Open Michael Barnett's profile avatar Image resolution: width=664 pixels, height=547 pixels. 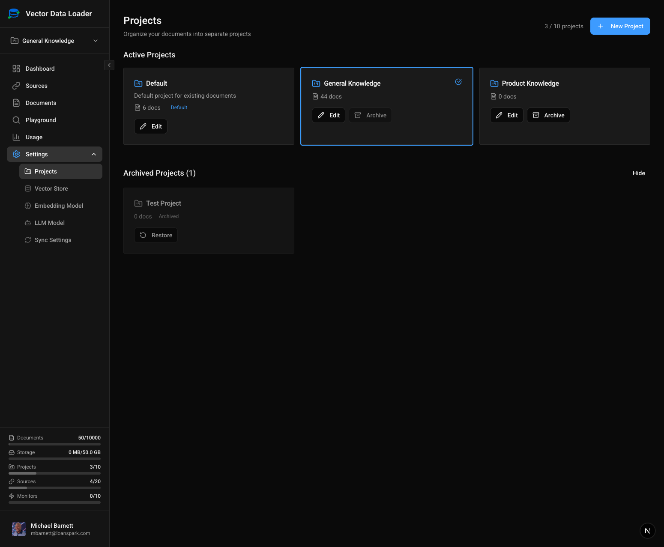(x=18, y=529)
